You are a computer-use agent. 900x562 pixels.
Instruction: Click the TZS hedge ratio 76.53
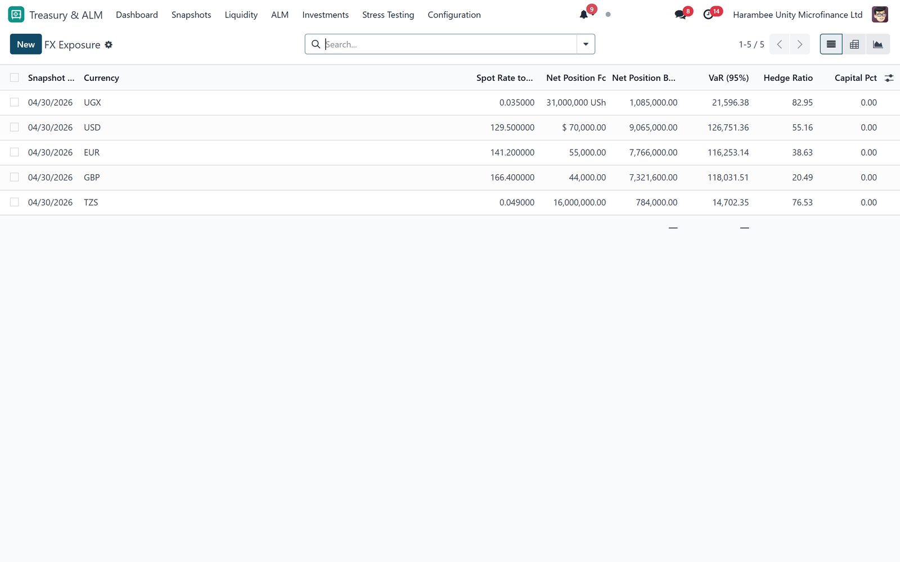(x=802, y=202)
